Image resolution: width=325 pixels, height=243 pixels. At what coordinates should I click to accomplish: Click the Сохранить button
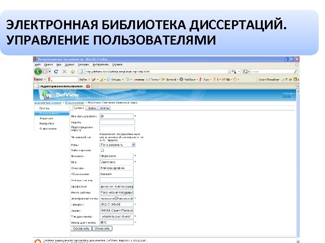81,229
